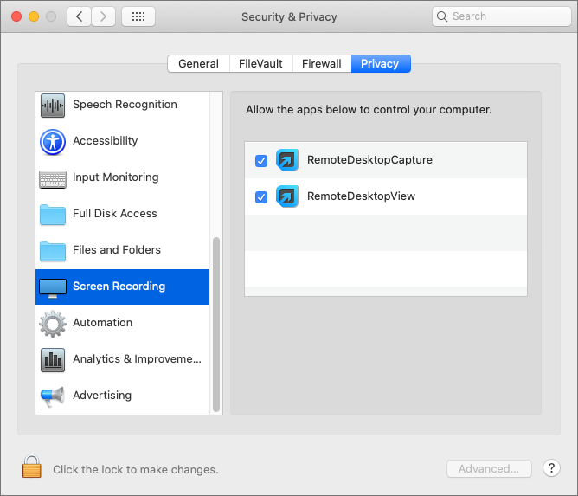Image resolution: width=578 pixels, height=496 pixels.
Task: Click the Show All grid button
Action: click(x=138, y=16)
